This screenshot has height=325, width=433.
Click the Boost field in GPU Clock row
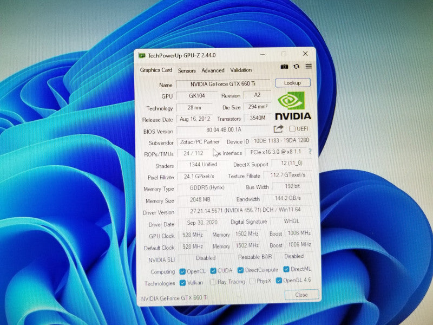[299, 233]
